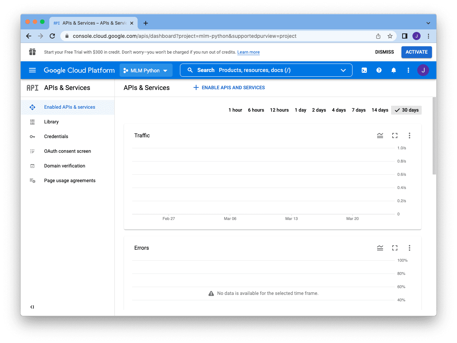Expand the search bar dropdown chevron
457x343 pixels.
(x=343, y=70)
